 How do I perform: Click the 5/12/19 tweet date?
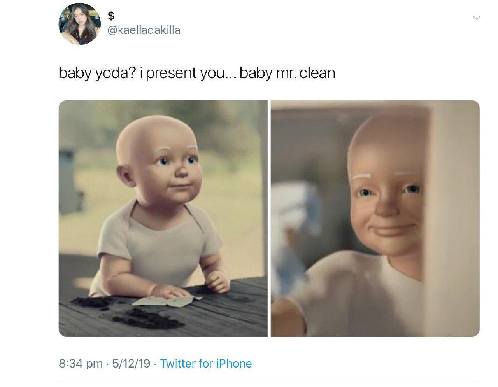point(131,364)
